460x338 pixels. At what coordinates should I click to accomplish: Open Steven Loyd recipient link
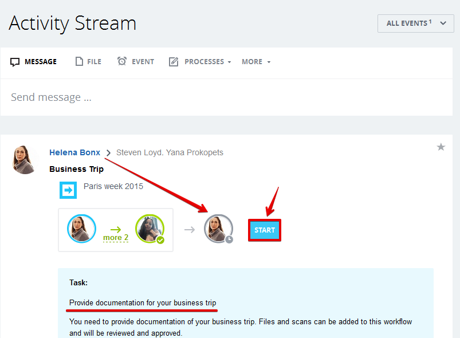click(x=139, y=152)
